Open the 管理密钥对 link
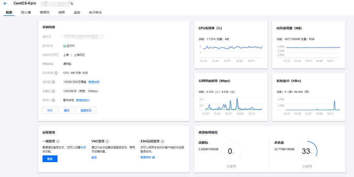 point(82,100)
